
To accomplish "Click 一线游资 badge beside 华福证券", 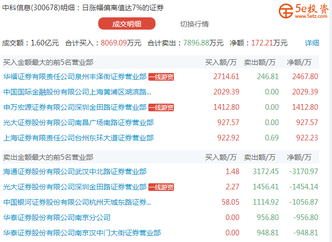I will point(161,77).
